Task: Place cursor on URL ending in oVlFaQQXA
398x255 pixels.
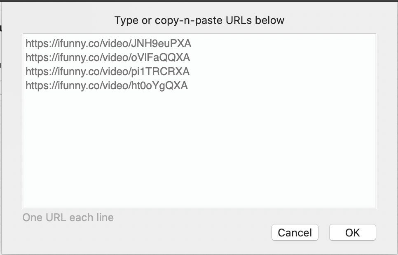Action: coord(108,57)
